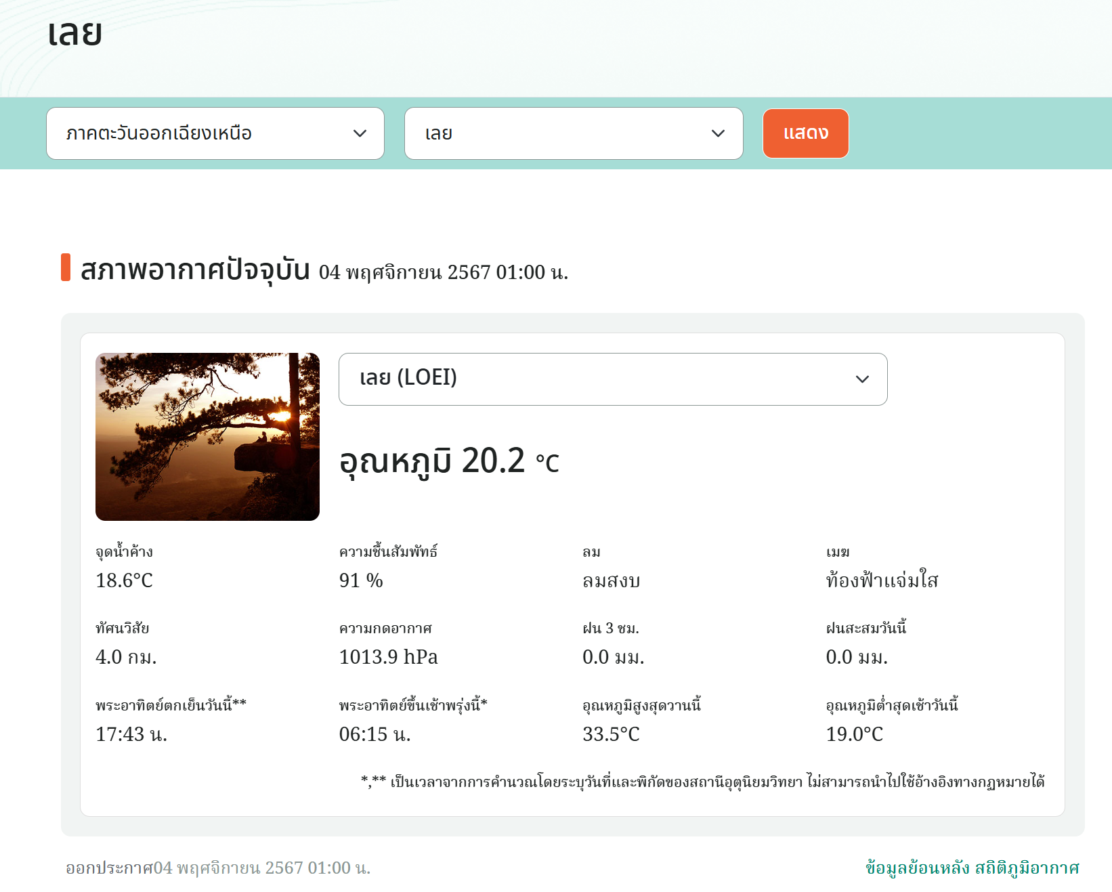1112x892 pixels.
Task: Click the temperature reading อุณหภูมิ 20.2 °C
Action: (x=449, y=462)
